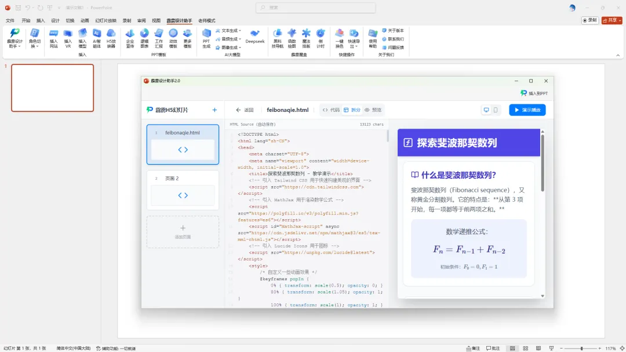Add a new H5 slide with plus icon
626x352 pixels.
[x=214, y=110]
